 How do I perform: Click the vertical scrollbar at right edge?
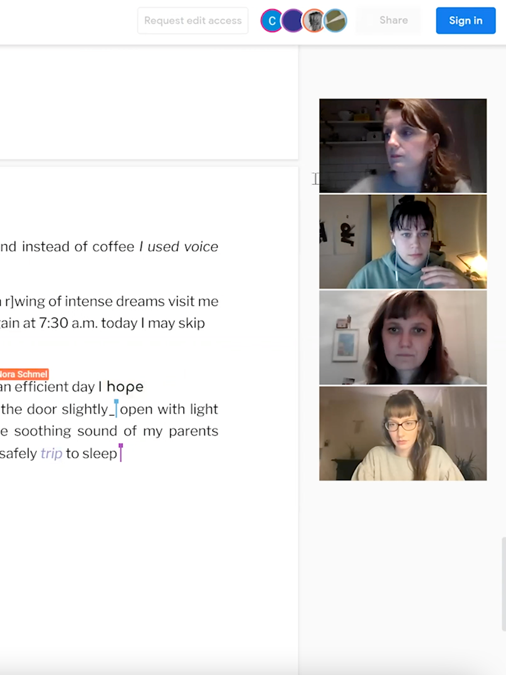click(x=503, y=583)
